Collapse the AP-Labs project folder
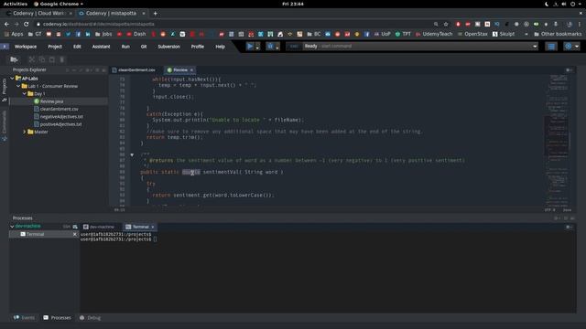The image size is (586, 329). [12, 79]
